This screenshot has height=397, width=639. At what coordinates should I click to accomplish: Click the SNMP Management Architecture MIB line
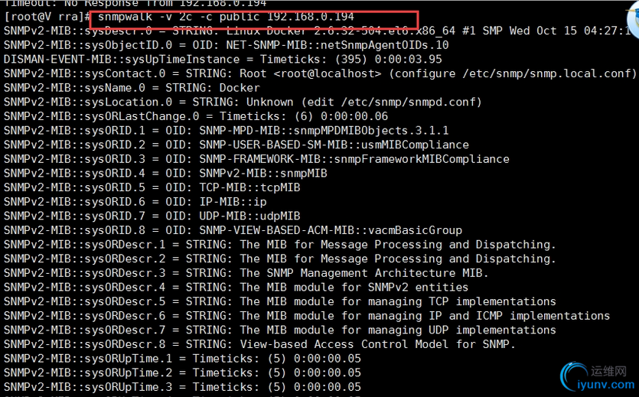[246, 273]
